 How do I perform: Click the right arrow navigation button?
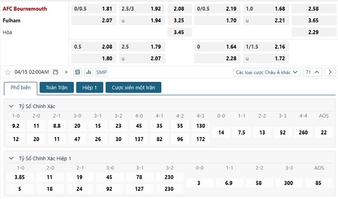point(330,72)
